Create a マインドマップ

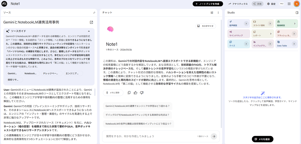click(239, 34)
